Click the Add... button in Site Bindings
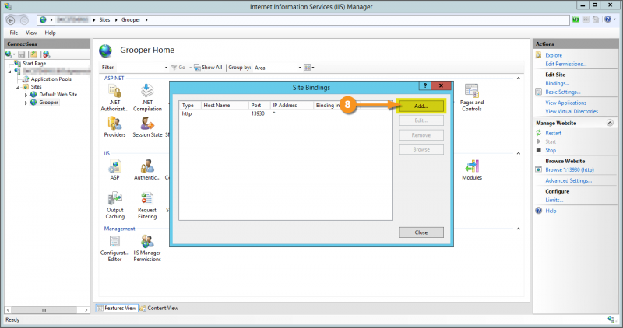This screenshot has width=623, height=328. pyautogui.click(x=421, y=106)
